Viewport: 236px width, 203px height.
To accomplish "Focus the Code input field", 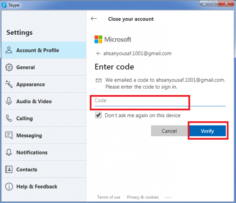I will click(160, 101).
